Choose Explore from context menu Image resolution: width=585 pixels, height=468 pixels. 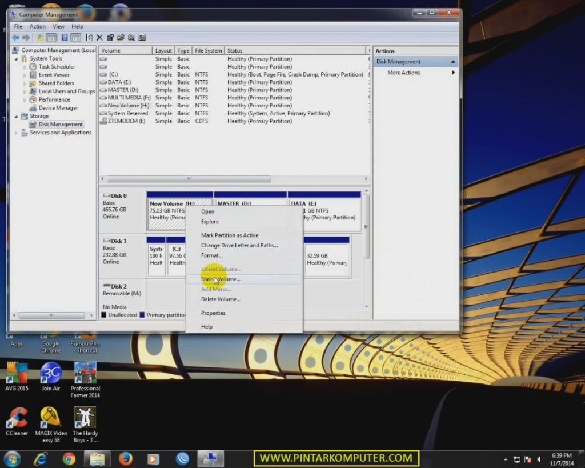click(244, 222)
